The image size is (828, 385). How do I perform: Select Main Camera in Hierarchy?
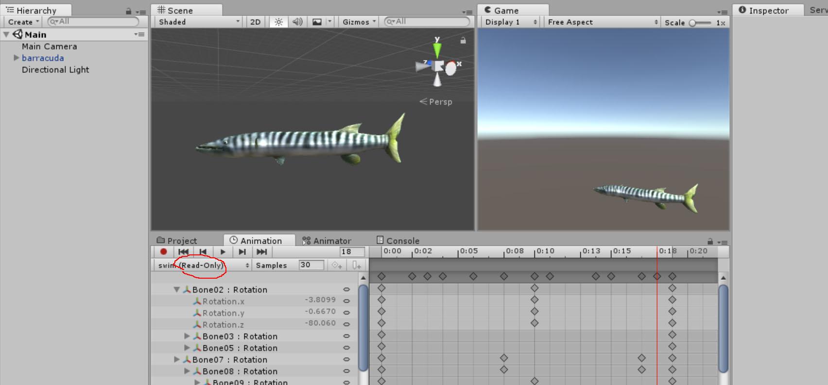(49, 47)
